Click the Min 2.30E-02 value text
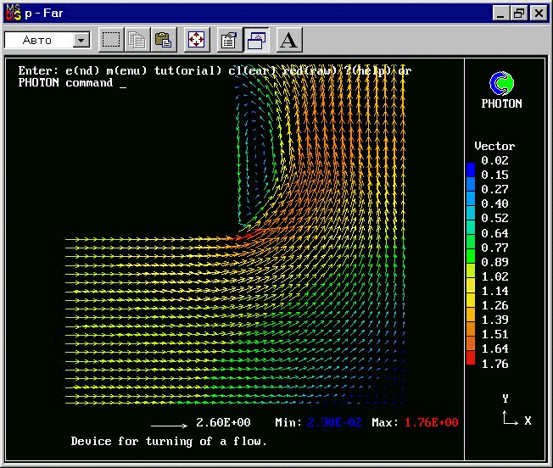The height and width of the screenshot is (468, 553). point(334,422)
